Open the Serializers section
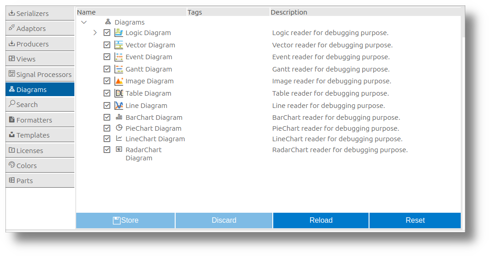Screen dimensions: 489x256 click(40, 13)
